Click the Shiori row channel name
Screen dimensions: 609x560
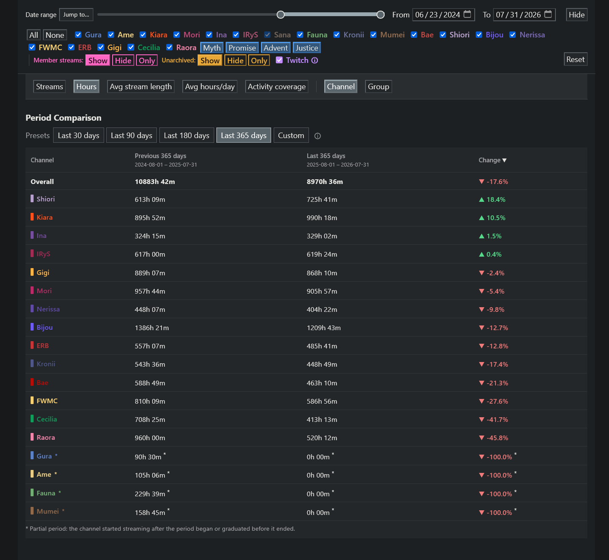pos(45,199)
